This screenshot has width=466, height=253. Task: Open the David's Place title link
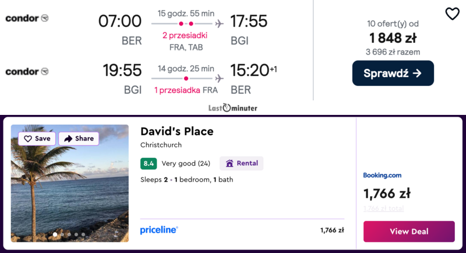[176, 132]
